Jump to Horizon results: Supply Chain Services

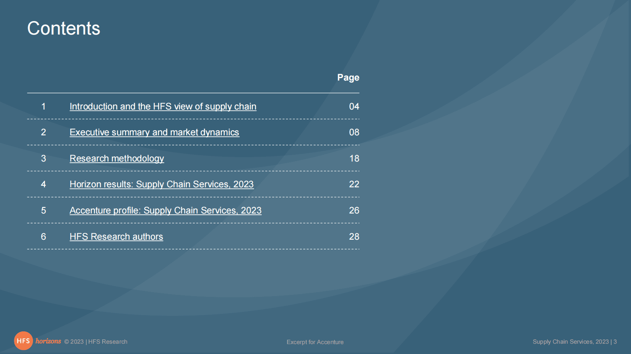point(161,184)
